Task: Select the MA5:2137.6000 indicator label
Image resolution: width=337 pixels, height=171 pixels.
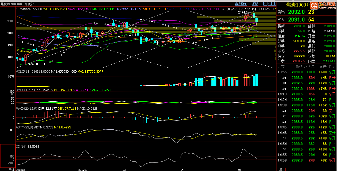Action: 31,9
